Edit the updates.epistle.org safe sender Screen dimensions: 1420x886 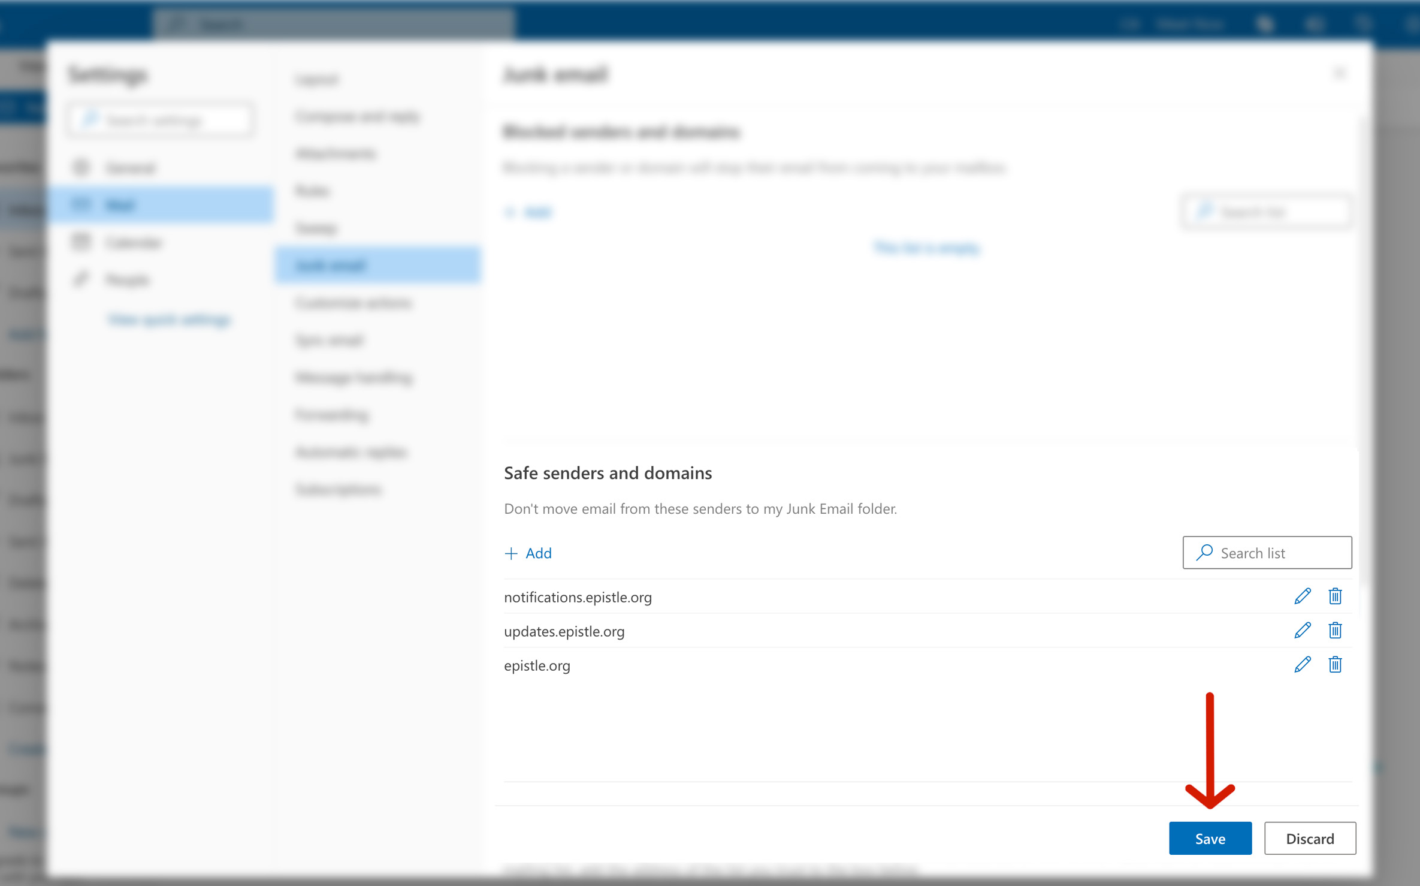point(1302,631)
